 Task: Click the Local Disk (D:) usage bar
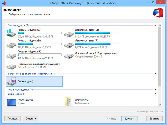point(97,33)
